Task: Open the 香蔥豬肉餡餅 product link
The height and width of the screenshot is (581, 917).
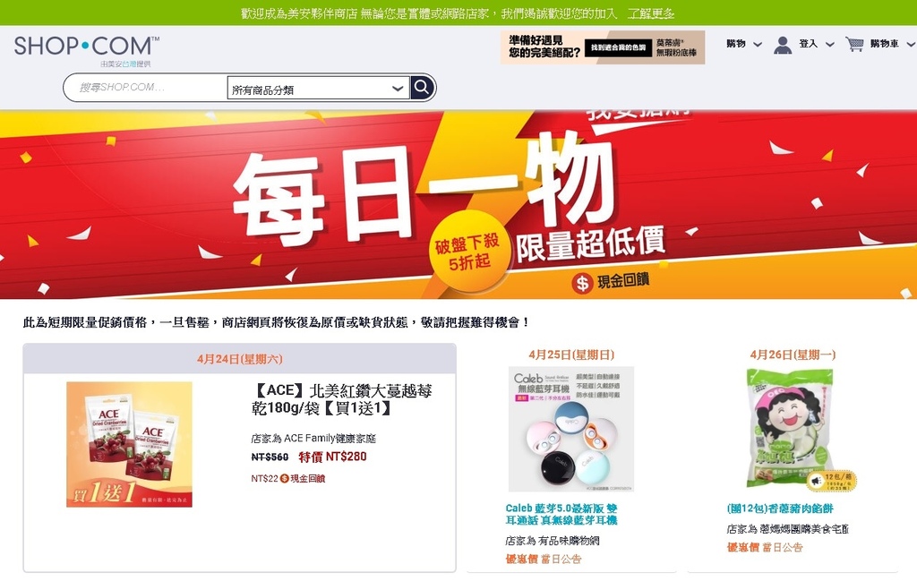Action: 780,508
